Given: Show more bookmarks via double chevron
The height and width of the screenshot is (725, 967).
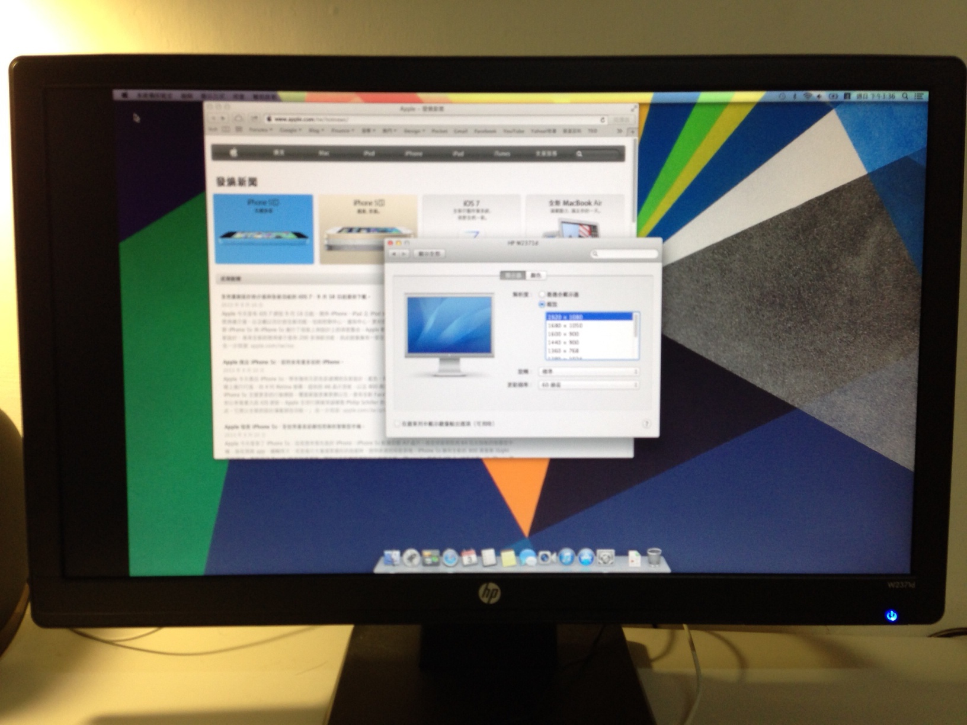Looking at the screenshot, I should tap(620, 131).
